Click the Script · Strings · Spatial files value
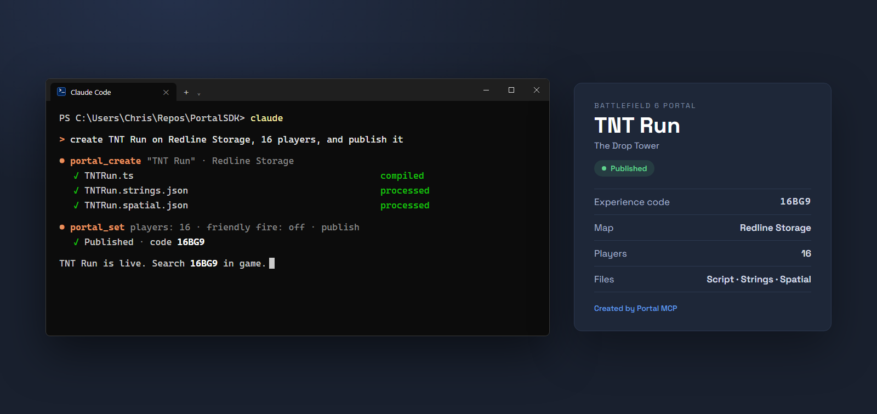This screenshot has width=877, height=414. (x=759, y=279)
